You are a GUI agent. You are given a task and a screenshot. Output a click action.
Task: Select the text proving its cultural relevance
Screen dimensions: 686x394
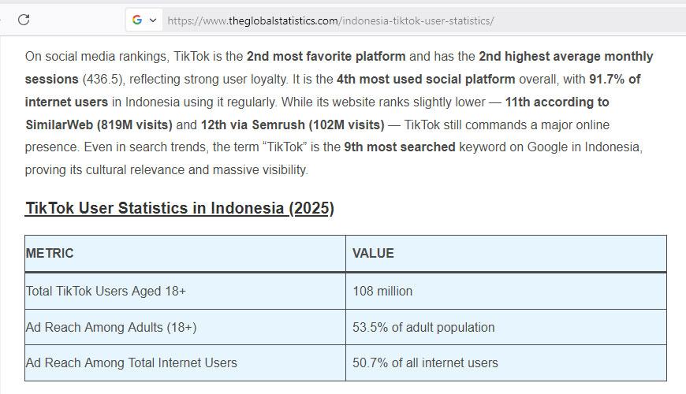click(x=105, y=169)
